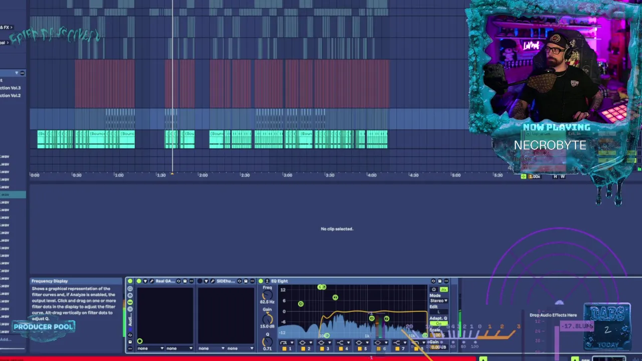Open SIDEhu device options menu icon
The image size is (642, 361).
coord(252,281)
